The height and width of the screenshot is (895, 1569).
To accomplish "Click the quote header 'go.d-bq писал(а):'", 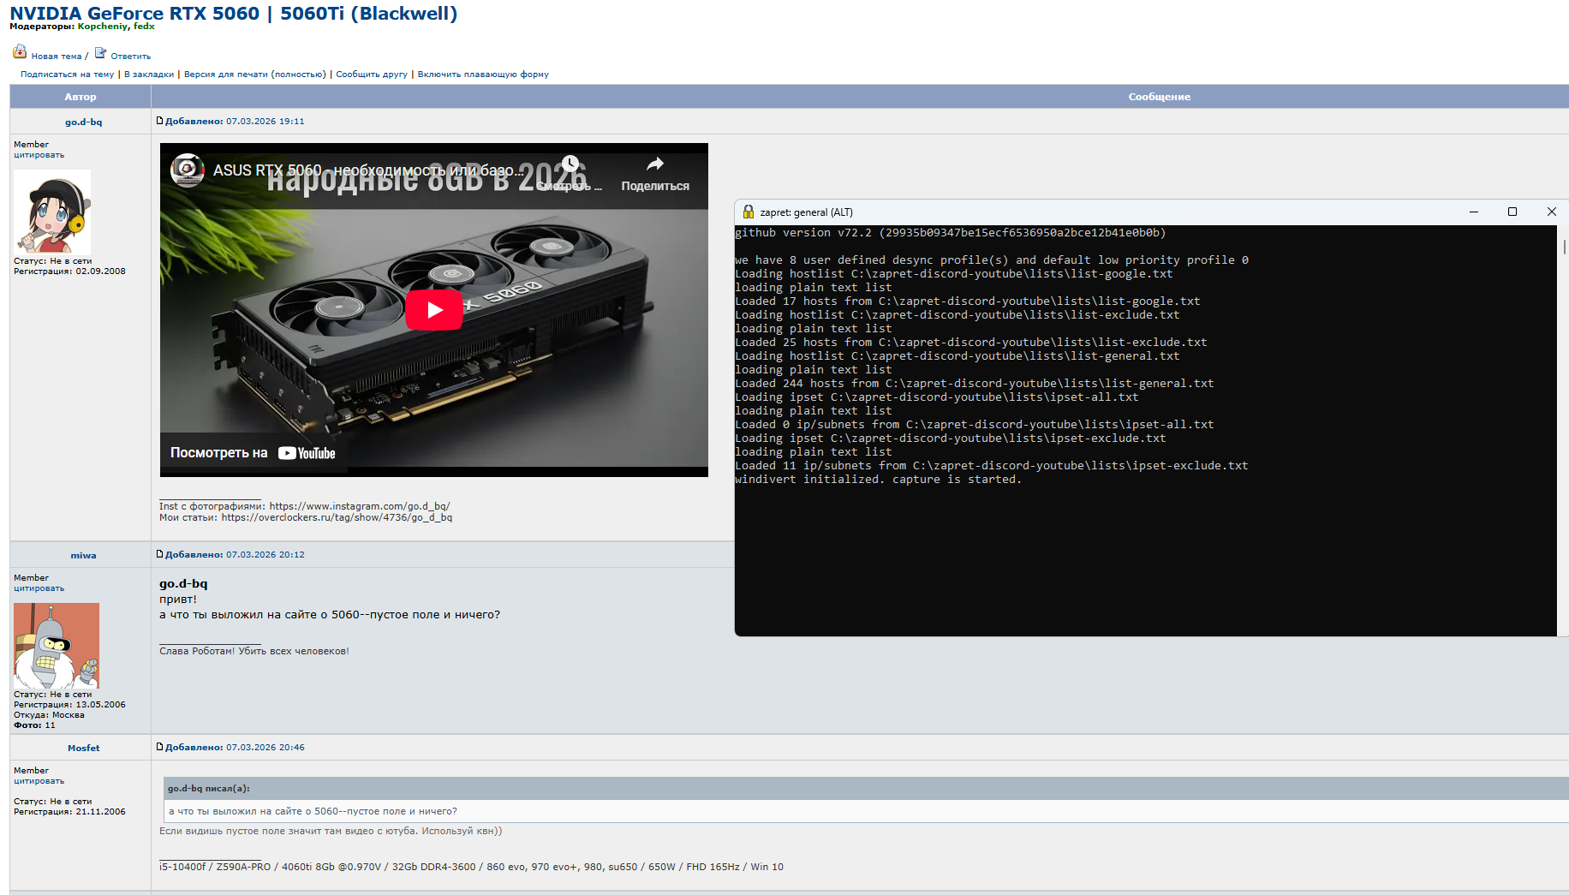I will 209,789.
